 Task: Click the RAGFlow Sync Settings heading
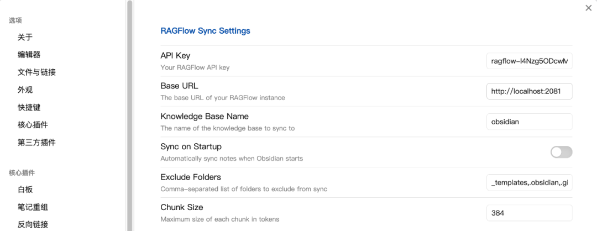tap(205, 31)
